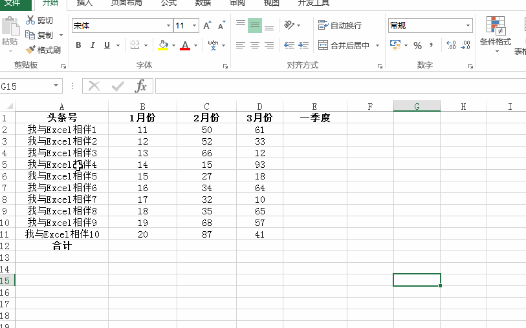The width and height of the screenshot is (526, 328).
Task: Open the font name 宋体 dropdown
Action: click(168, 25)
